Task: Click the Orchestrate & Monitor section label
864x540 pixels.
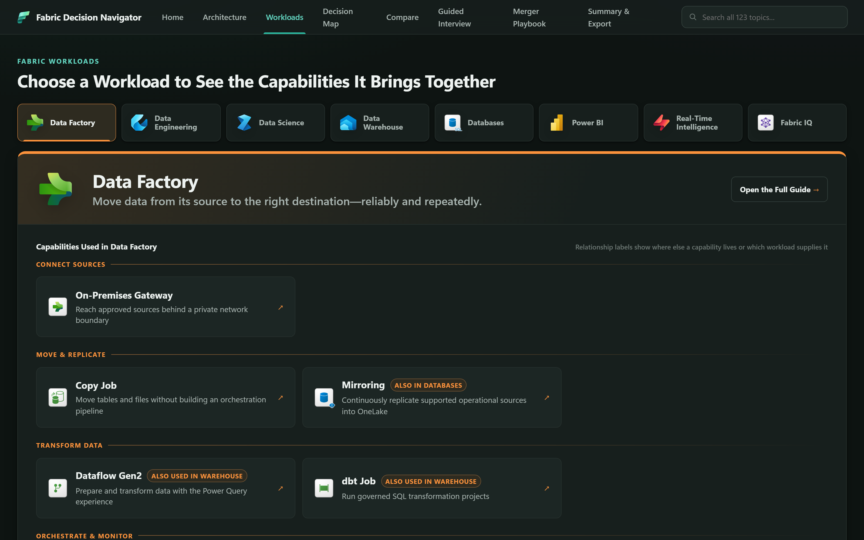Action: [84, 536]
